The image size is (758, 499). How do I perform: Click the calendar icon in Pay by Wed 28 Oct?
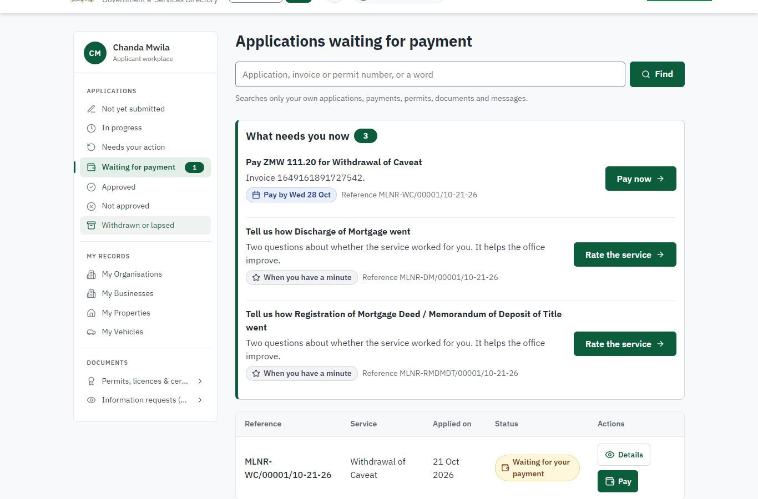click(x=256, y=195)
